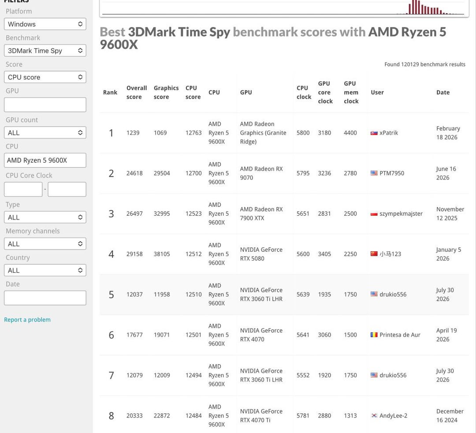476x433 pixels.
Task: Open the Type dropdown
Action: [45, 217]
